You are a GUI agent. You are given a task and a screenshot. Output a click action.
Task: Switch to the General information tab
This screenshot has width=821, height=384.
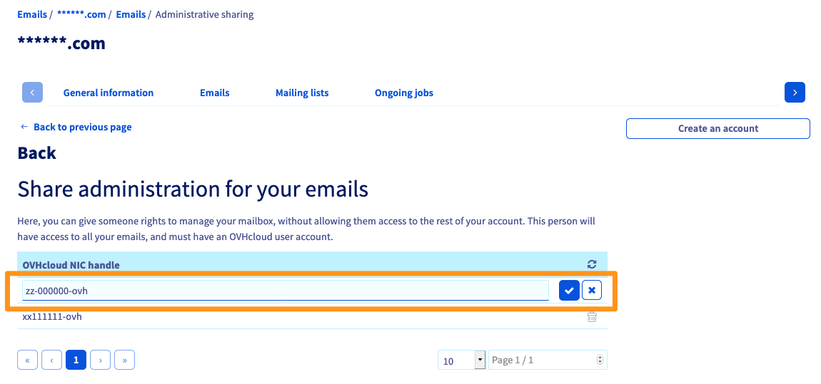(x=109, y=93)
